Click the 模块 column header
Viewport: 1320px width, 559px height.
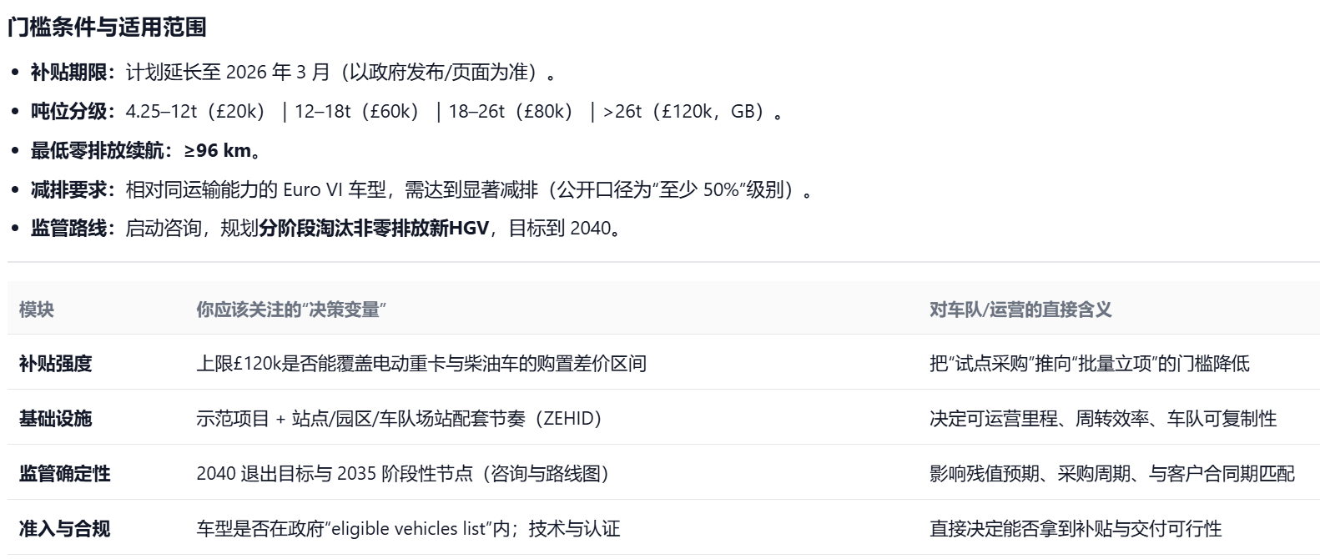pyautogui.click(x=37, y=310)
